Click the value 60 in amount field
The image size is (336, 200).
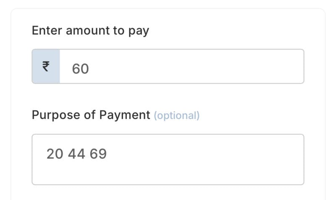(x=80, y=68)
